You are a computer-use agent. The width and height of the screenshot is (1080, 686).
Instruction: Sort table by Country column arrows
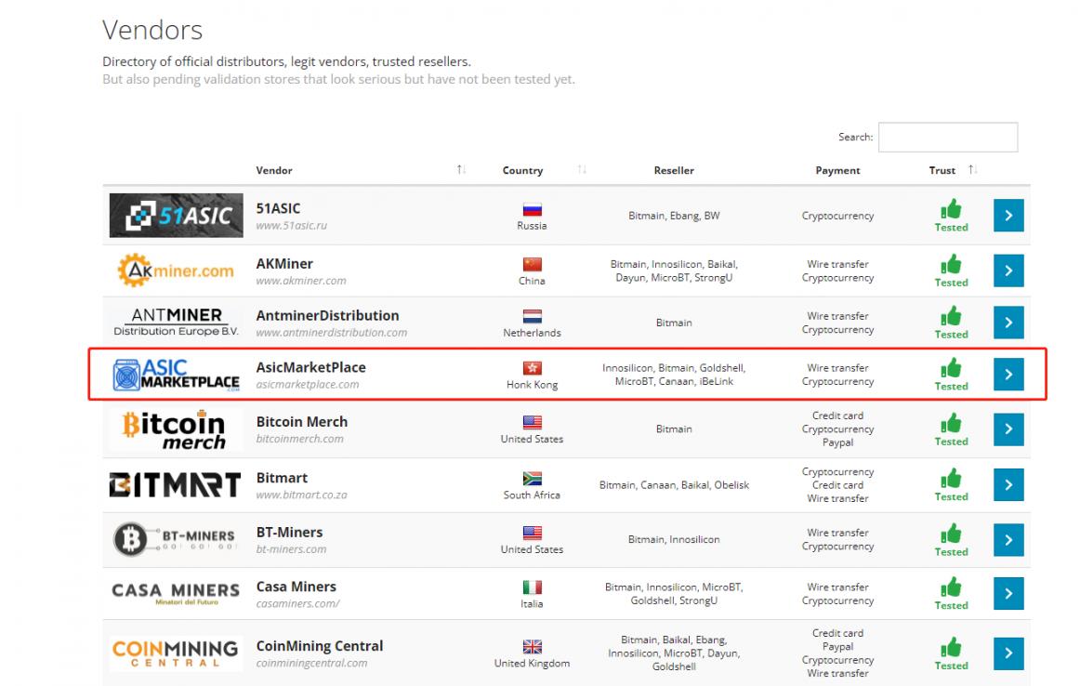point(582,170)
